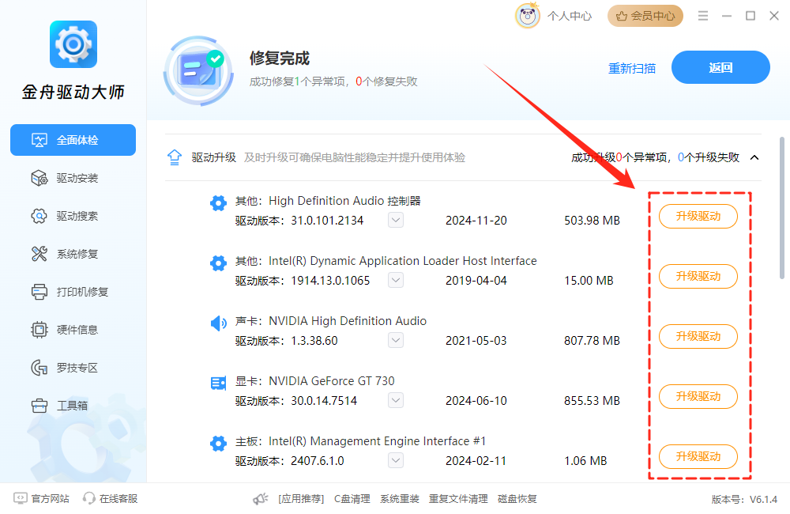This screenshot has height=514, width=790.
Task: Click 重新扫描 to rescan
Action: 632,68
